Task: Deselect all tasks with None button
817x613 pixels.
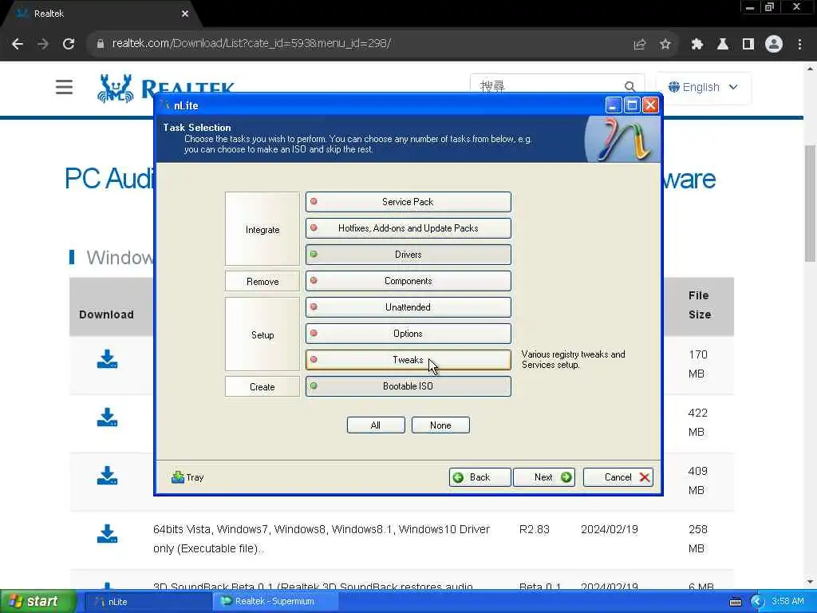Action: (440, 425)
